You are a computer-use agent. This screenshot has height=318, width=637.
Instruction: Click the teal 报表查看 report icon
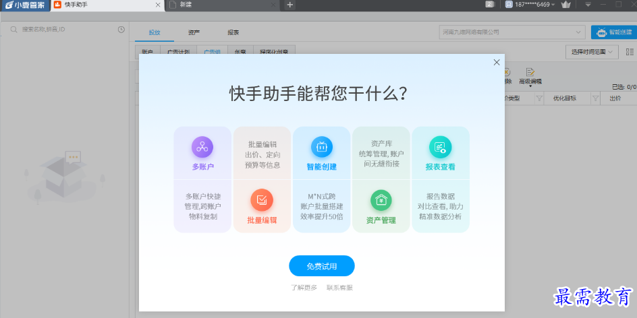point(441,147)
